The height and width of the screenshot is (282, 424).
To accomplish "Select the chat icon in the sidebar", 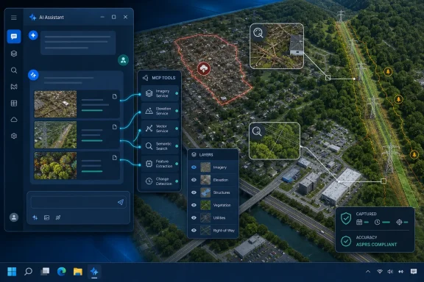I will tap(14, 37).
